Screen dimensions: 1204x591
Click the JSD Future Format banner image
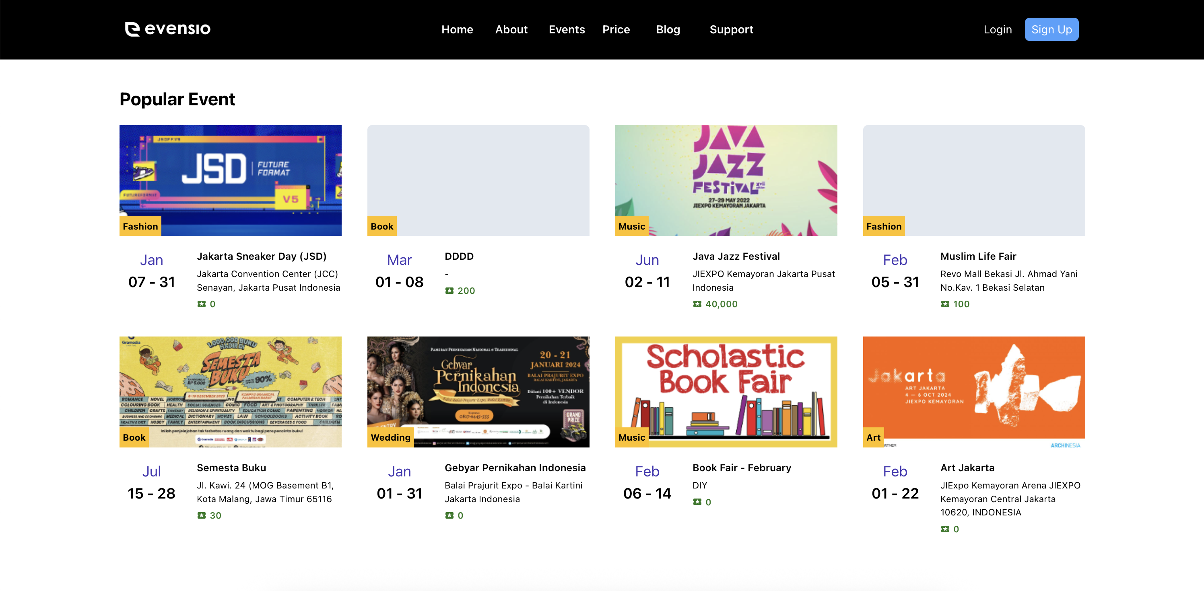(230, 180)
